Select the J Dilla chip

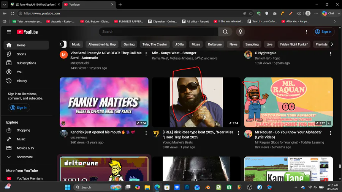179,44
